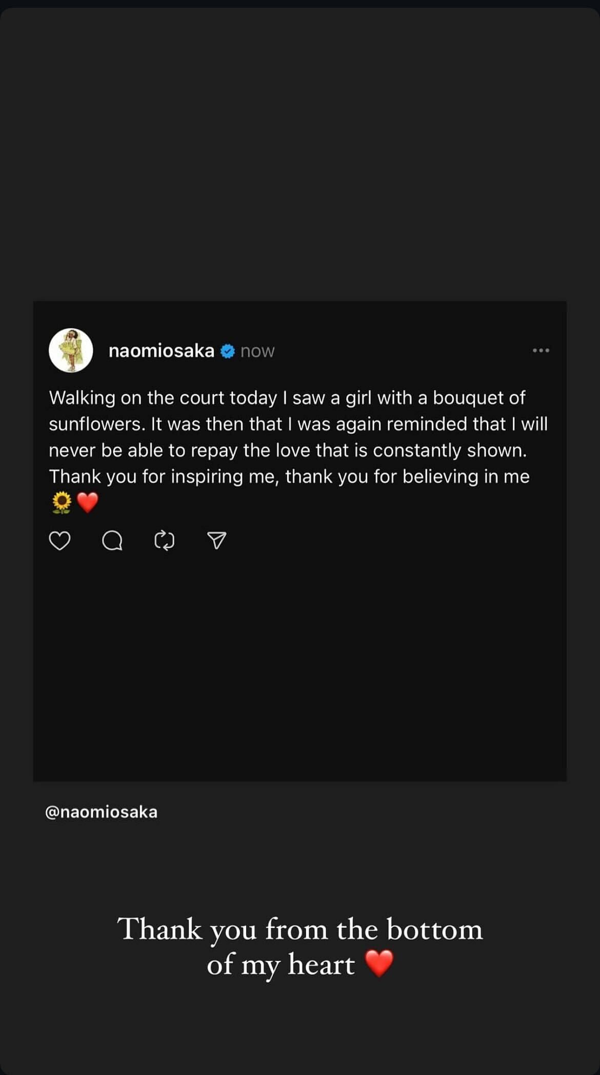Click the red heart emoji beside sunflower
600x1075 pixels.
click(88, 503)
